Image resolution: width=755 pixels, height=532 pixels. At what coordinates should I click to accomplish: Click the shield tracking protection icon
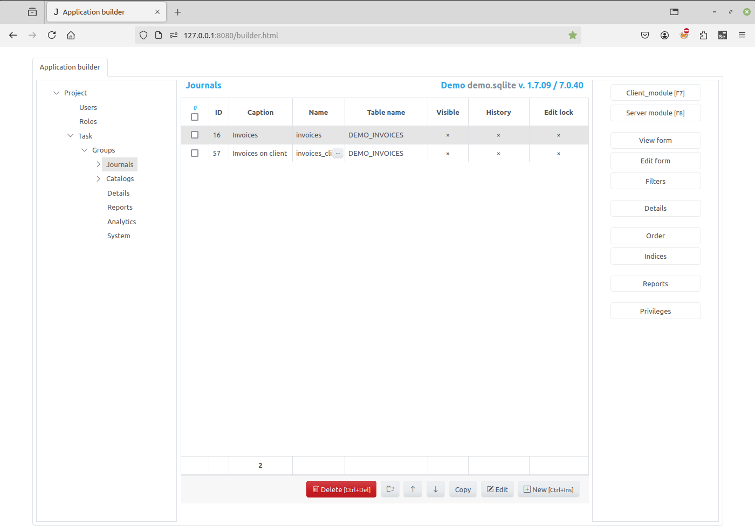point(143,34)
